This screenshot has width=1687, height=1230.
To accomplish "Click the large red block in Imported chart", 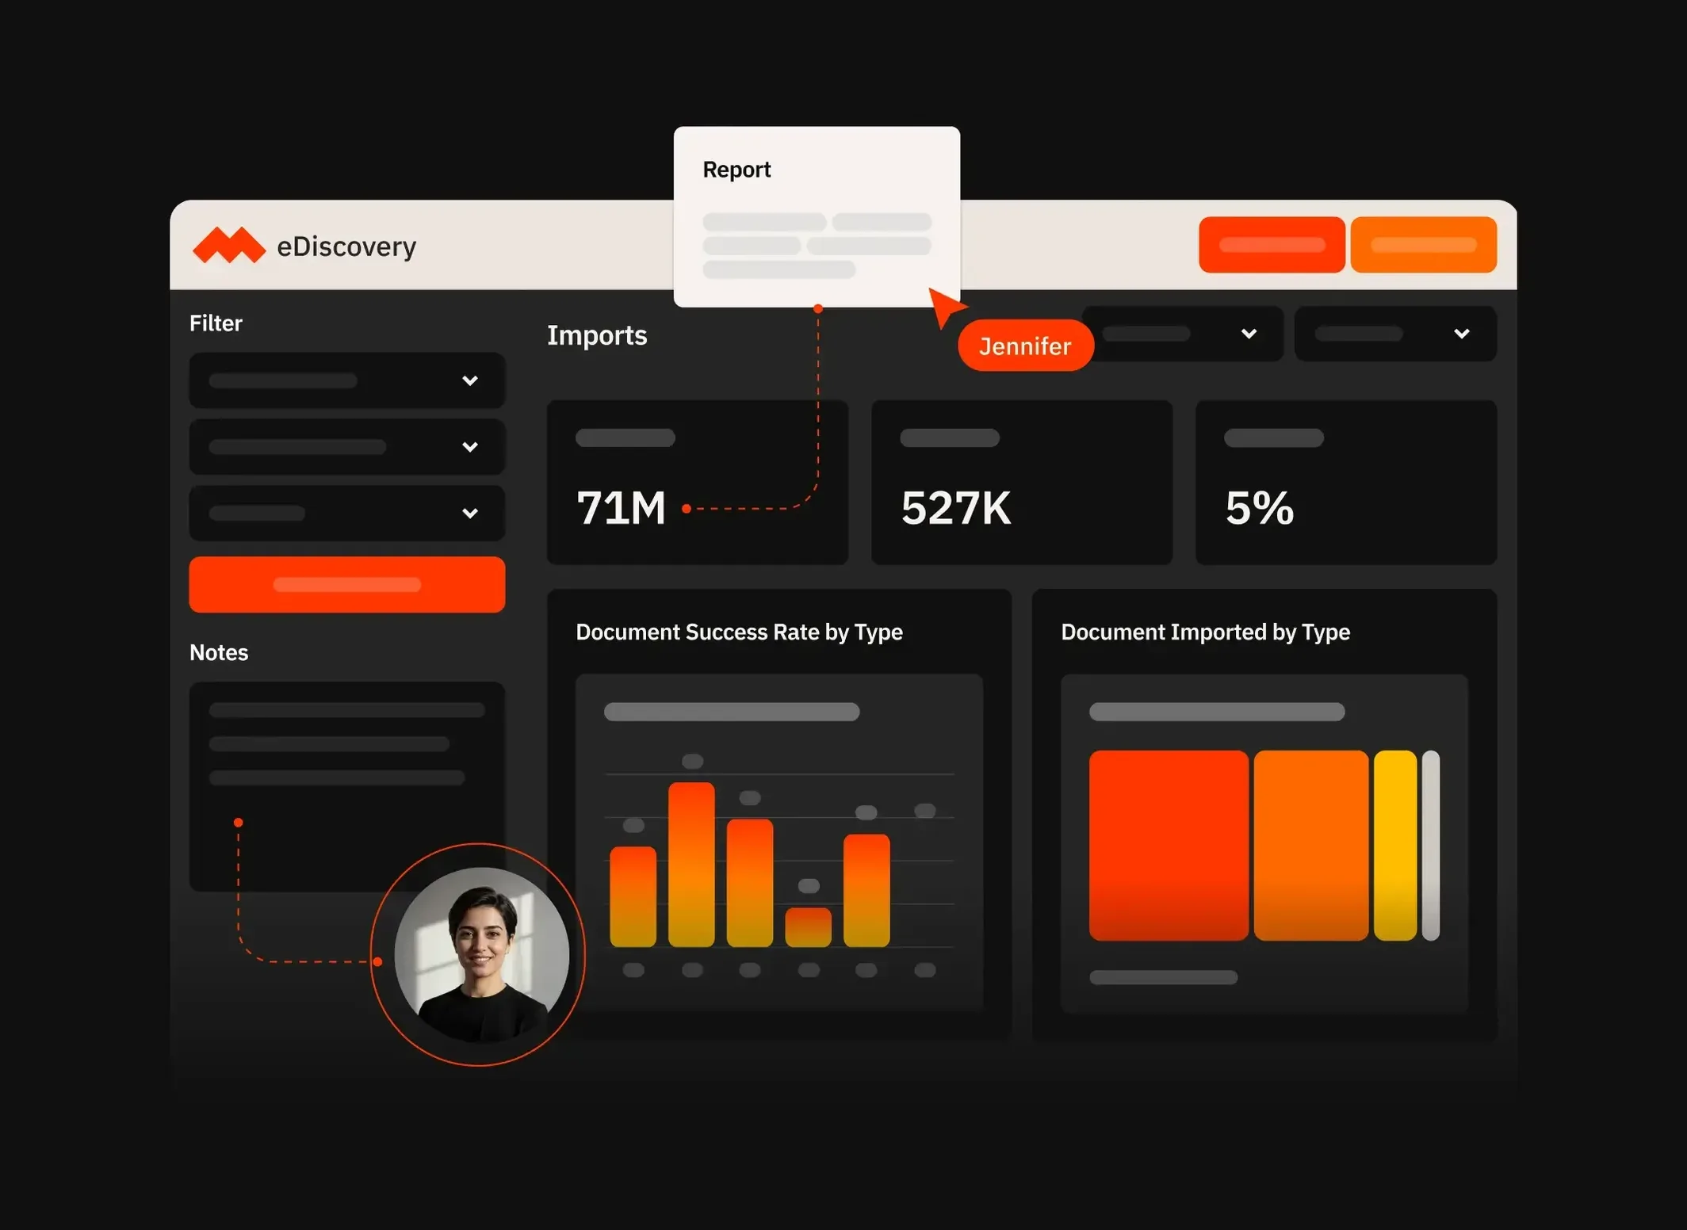I will 1168,845.
